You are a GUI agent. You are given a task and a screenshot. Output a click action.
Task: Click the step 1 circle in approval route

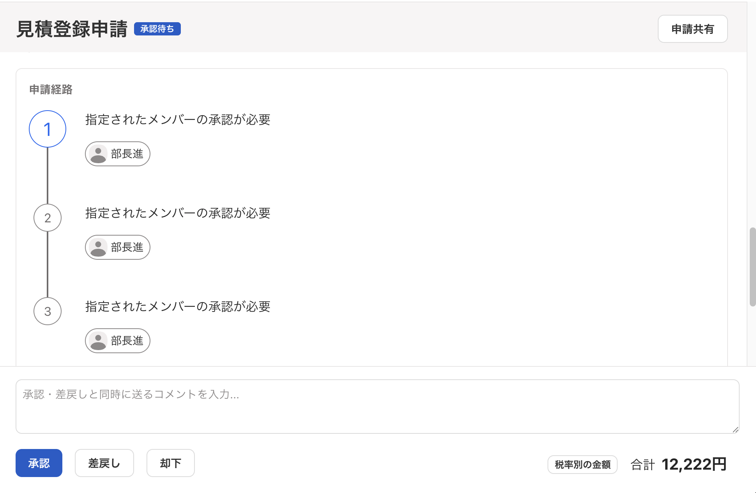(48, 129)
